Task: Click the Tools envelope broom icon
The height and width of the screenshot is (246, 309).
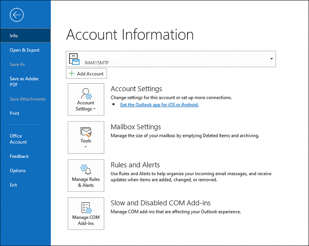Action: pyautogui.click(x=86, y=132)
